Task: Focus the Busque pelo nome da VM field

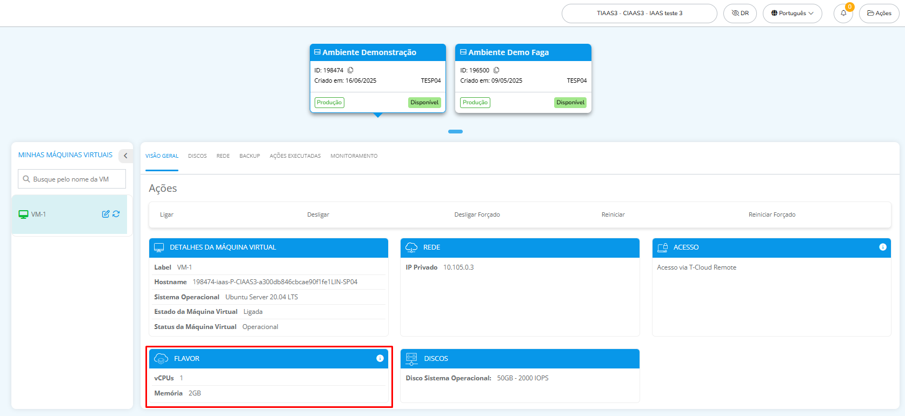Action: coord(72,179)
